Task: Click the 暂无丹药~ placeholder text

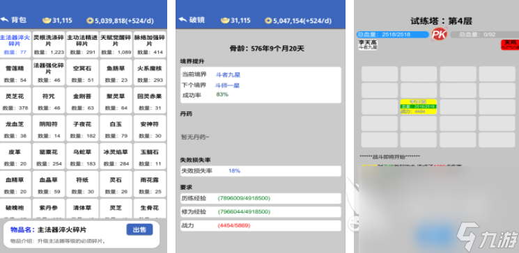Action: pyautogui.click(x=195, y=137)
